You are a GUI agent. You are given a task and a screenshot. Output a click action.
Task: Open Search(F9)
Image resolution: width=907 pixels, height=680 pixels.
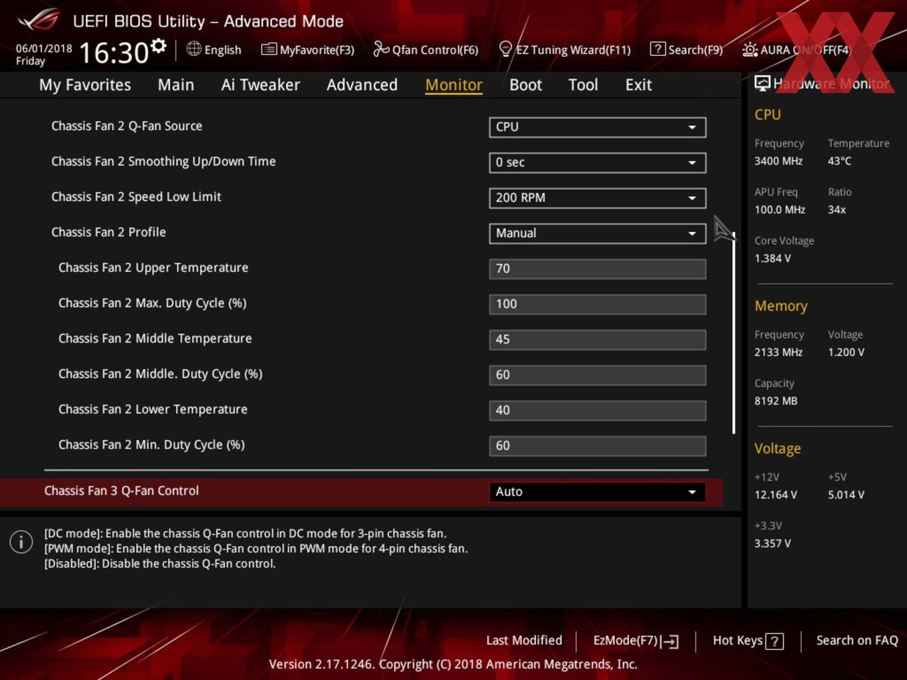tap(686, 49)
